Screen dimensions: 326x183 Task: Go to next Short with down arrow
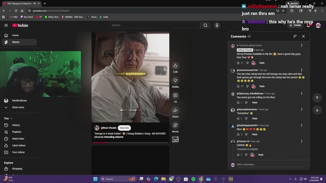[317, 110]
